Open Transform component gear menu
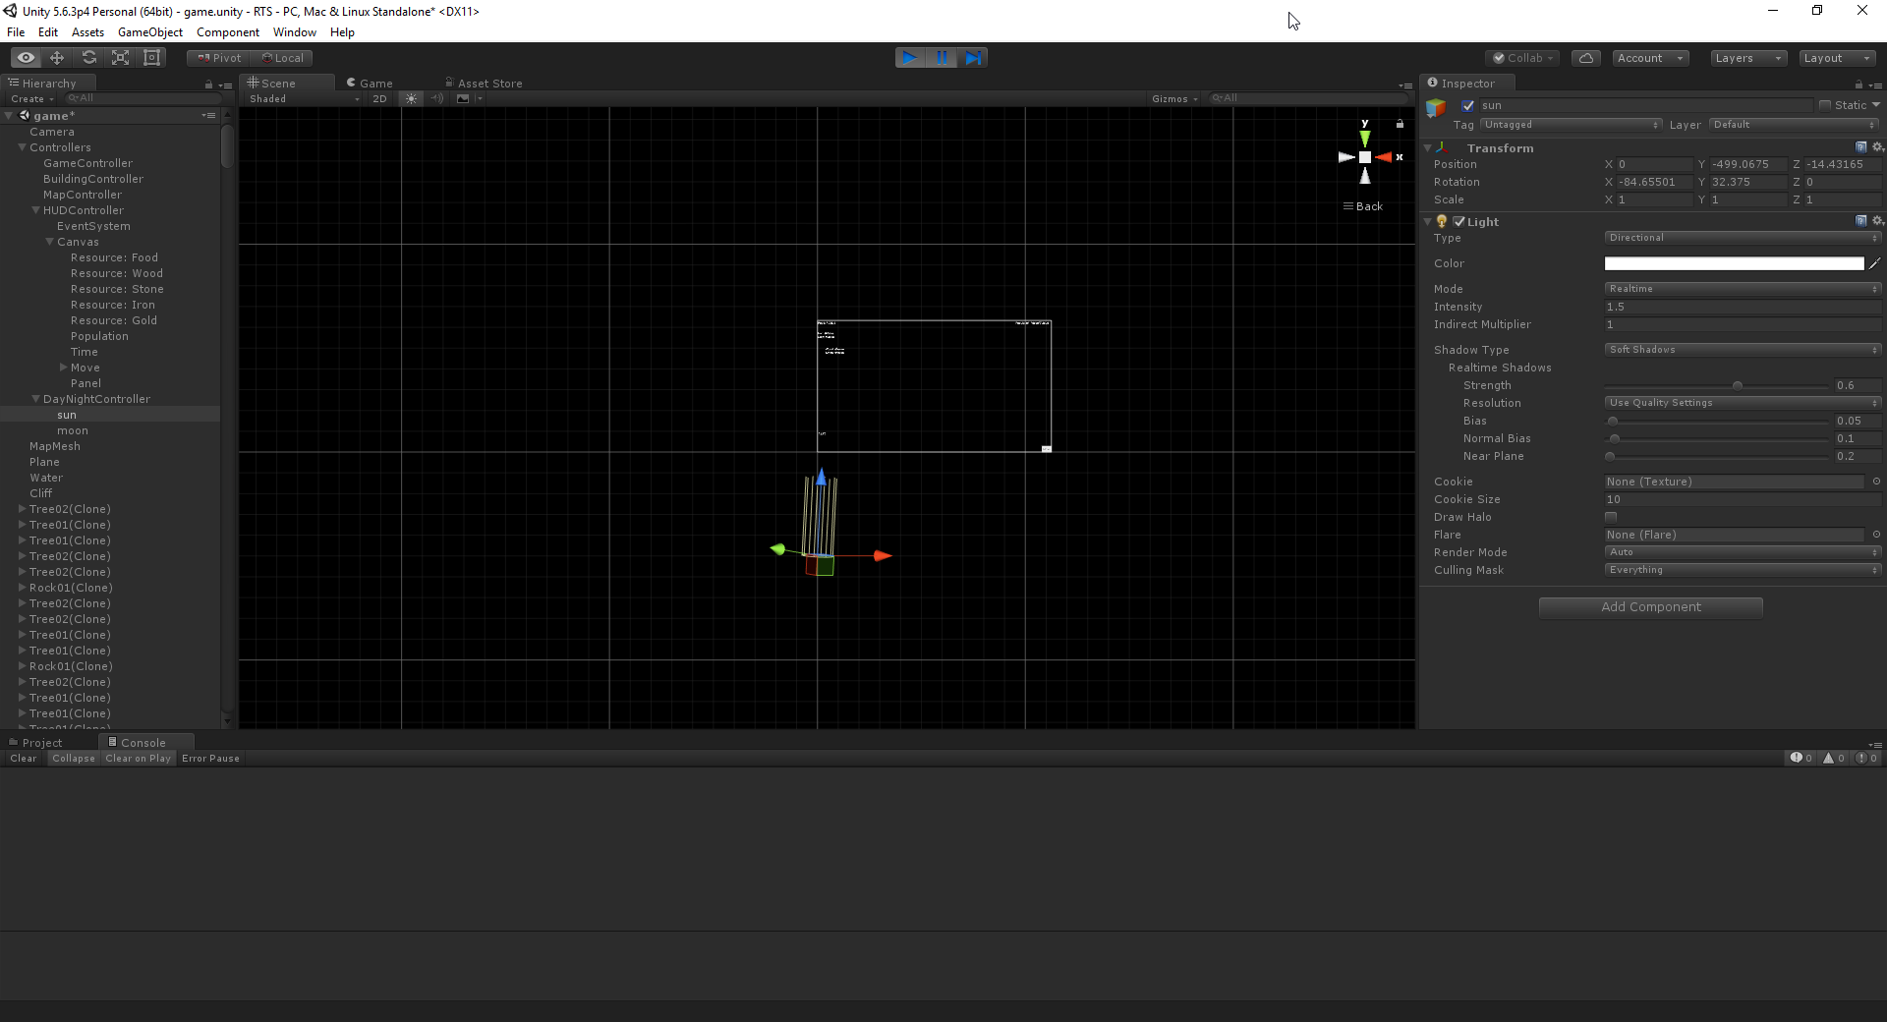This screenshot has height=1022, width=1887. pos(1877,147)
